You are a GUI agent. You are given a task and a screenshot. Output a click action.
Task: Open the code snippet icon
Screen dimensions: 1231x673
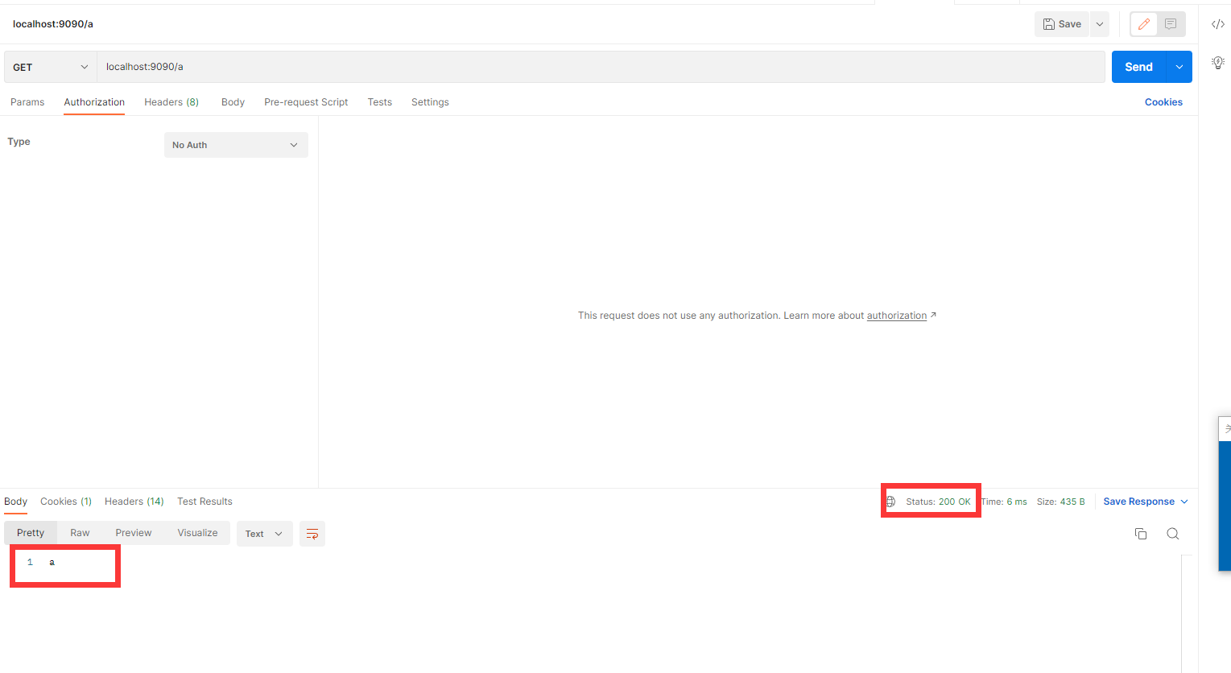tap(1218, 24)
